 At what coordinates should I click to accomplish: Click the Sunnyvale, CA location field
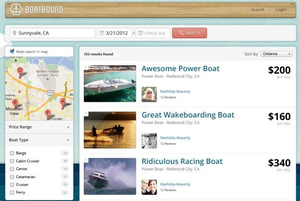tap(52, 33)
